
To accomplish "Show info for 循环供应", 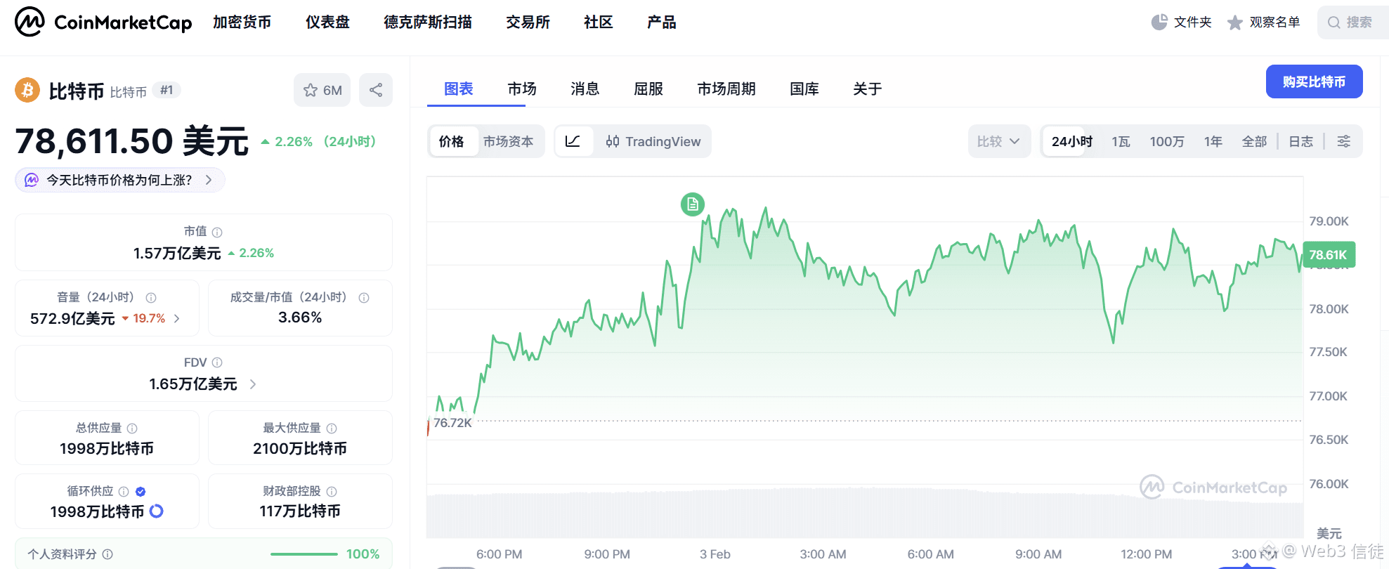I will click(124, 492).
